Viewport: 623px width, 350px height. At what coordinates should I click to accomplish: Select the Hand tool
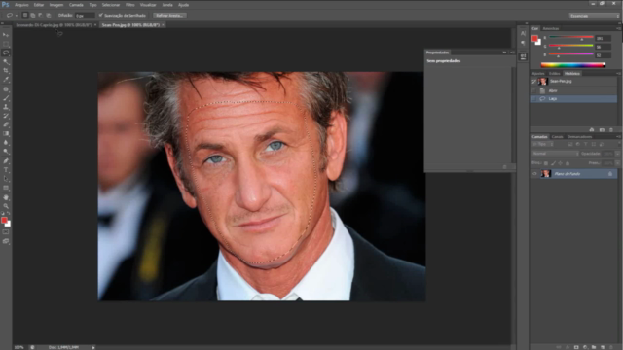(6, 197)
